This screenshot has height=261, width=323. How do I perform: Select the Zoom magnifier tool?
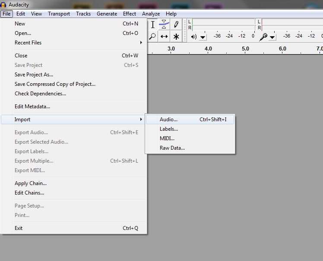coord(152,36)
